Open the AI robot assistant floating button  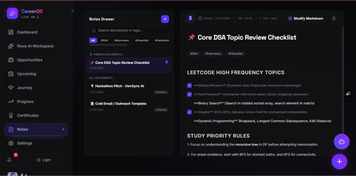341,142
